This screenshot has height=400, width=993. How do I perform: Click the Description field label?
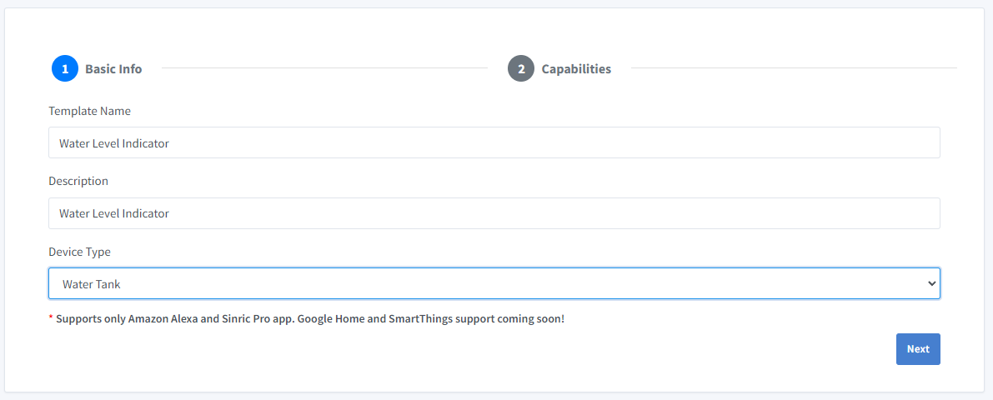tap(78, 181)
